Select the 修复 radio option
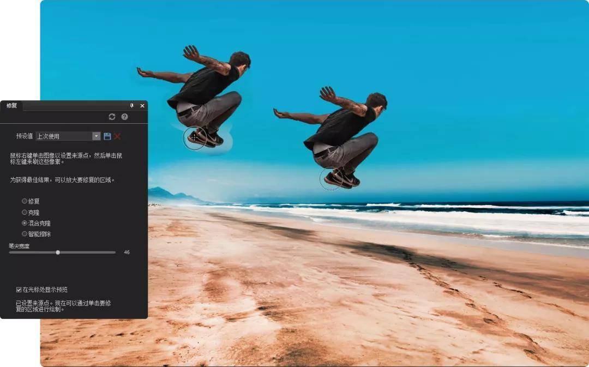Viewport: 589px width, 367px height. 25,201
